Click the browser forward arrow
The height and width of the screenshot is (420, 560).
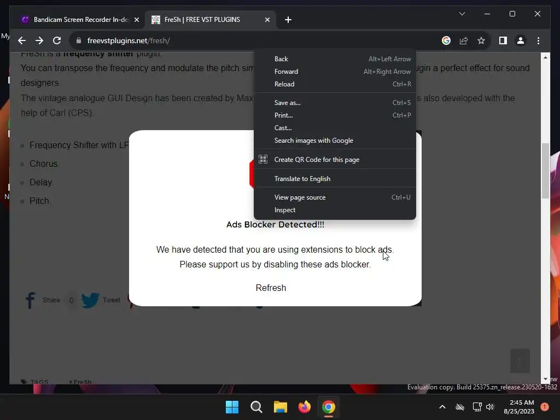pos(39,40)
